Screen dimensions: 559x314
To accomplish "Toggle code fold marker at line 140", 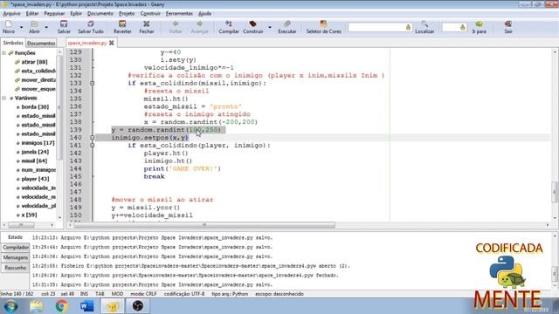I will pyautogui.click(x=92, y=138).
